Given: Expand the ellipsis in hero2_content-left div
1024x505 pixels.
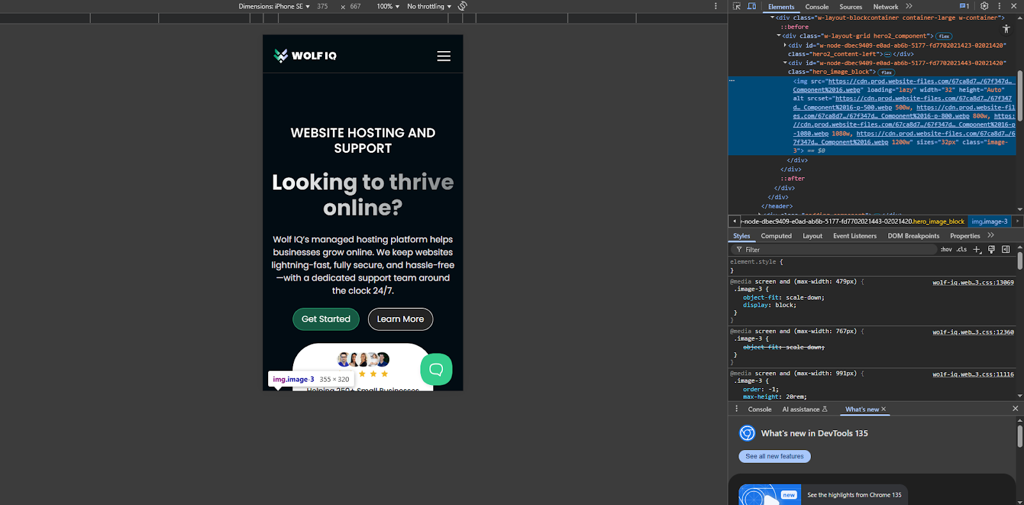Looking at the screenshot, I should pos(888,54).
